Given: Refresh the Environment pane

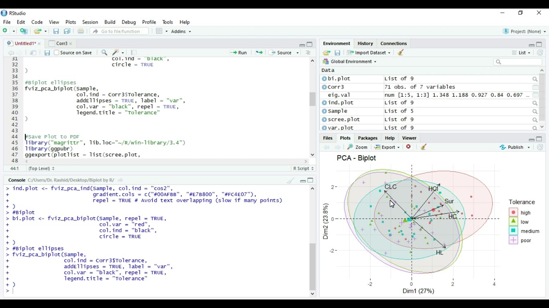Looking at the screenshot, I should click(540, 53).
